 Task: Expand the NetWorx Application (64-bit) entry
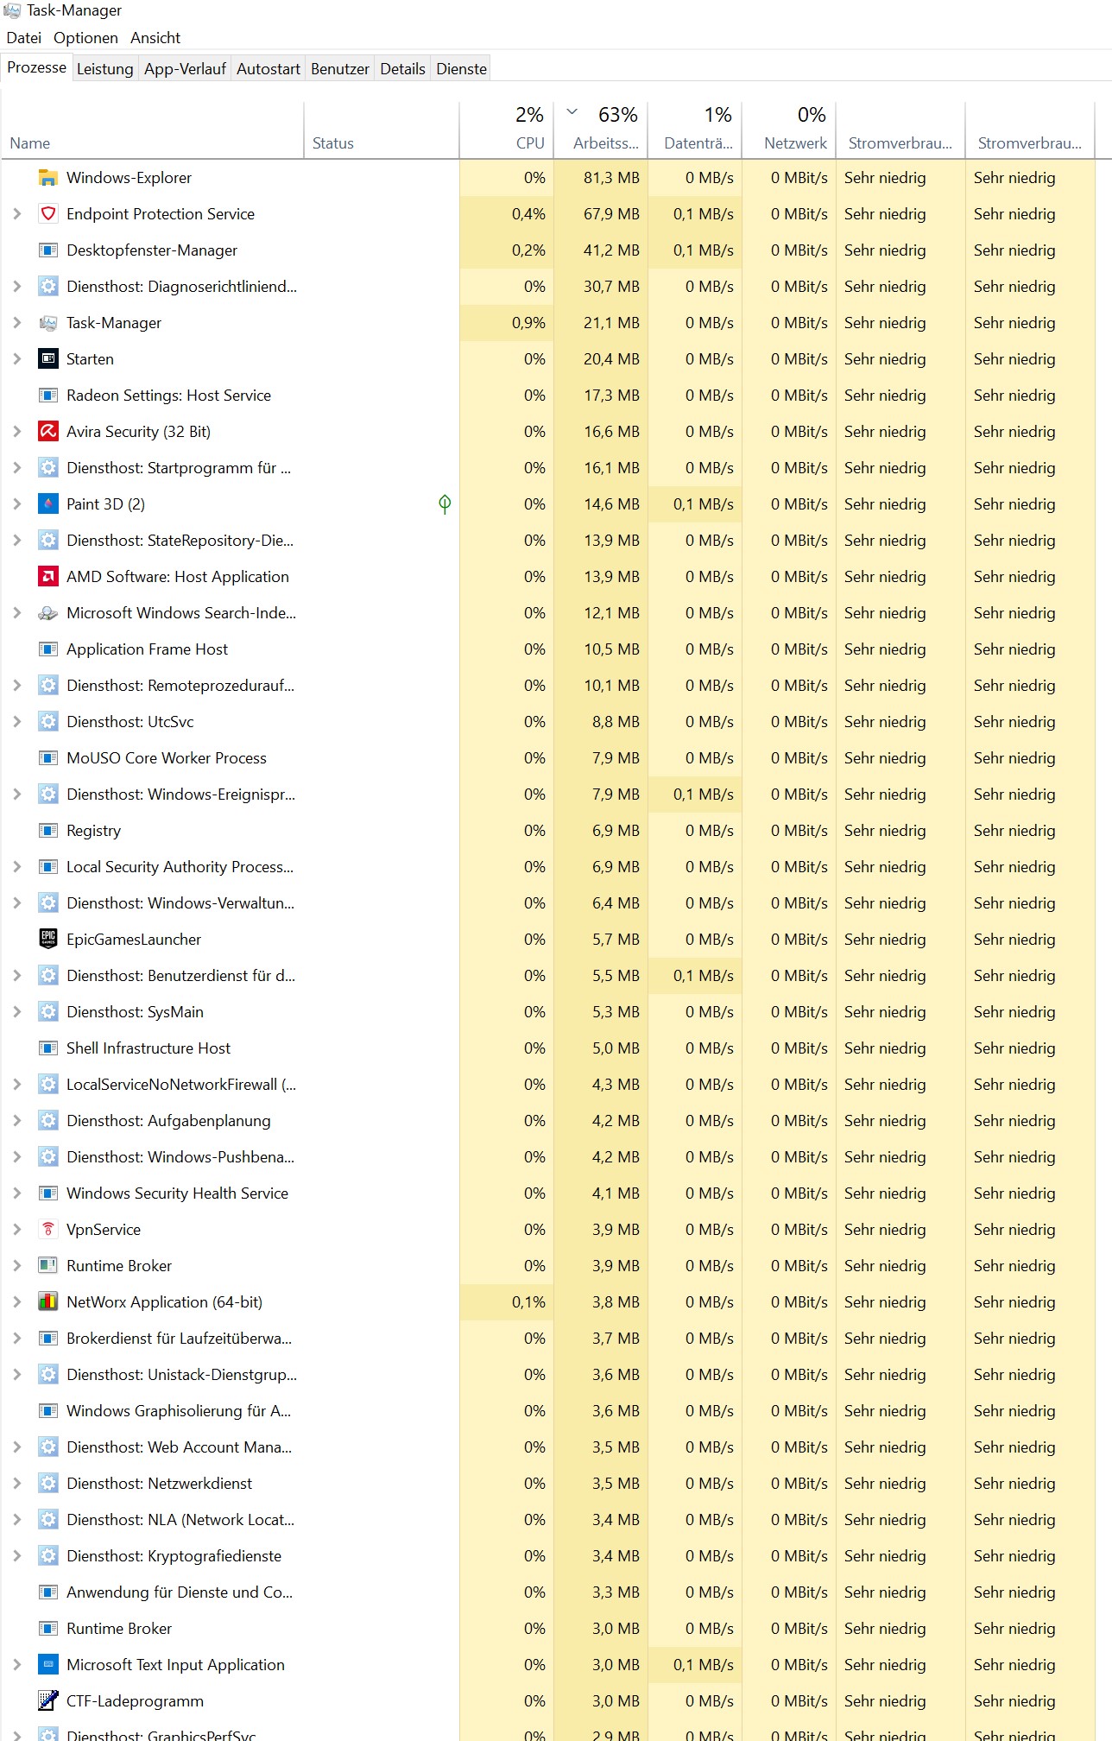[16, 1302]
